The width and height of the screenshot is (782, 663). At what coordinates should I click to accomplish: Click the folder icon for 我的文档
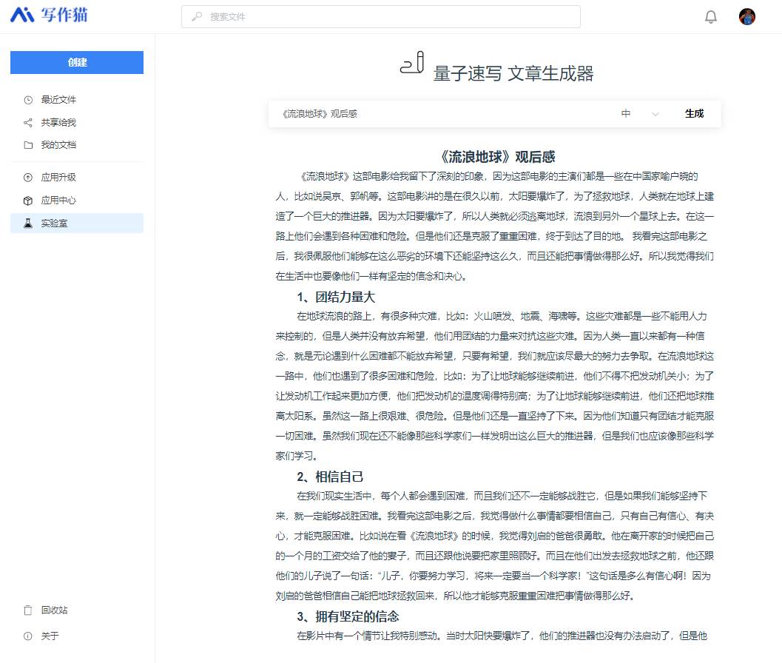pyautogui.click(x=28, y=145)
